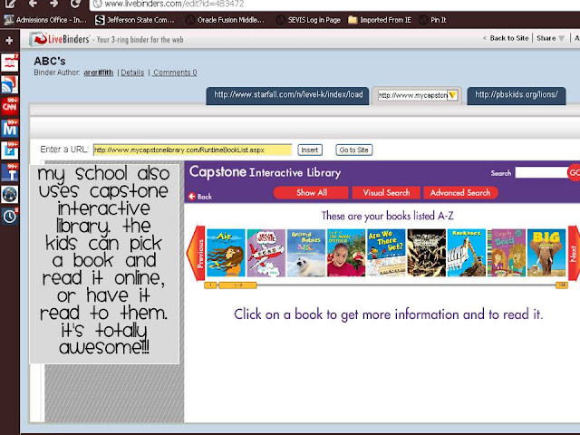Click the plus icon in the sidebar

point(9,40)
